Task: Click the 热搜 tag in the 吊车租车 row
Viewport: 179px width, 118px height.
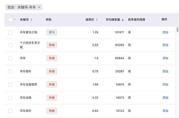Action: tap(52, 72)
